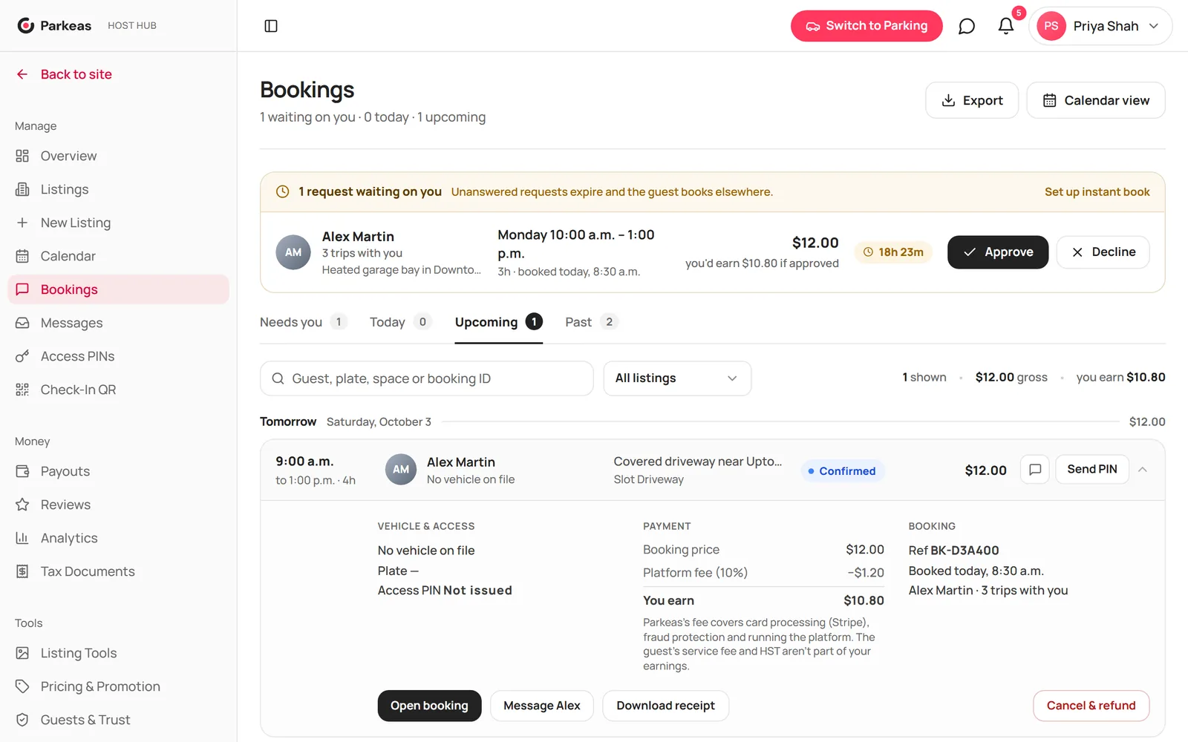Click 'Covered driveway near Upto...' listing name
Screen dimensions: 1188x742
pyautogui.click(x=698, y=462)
